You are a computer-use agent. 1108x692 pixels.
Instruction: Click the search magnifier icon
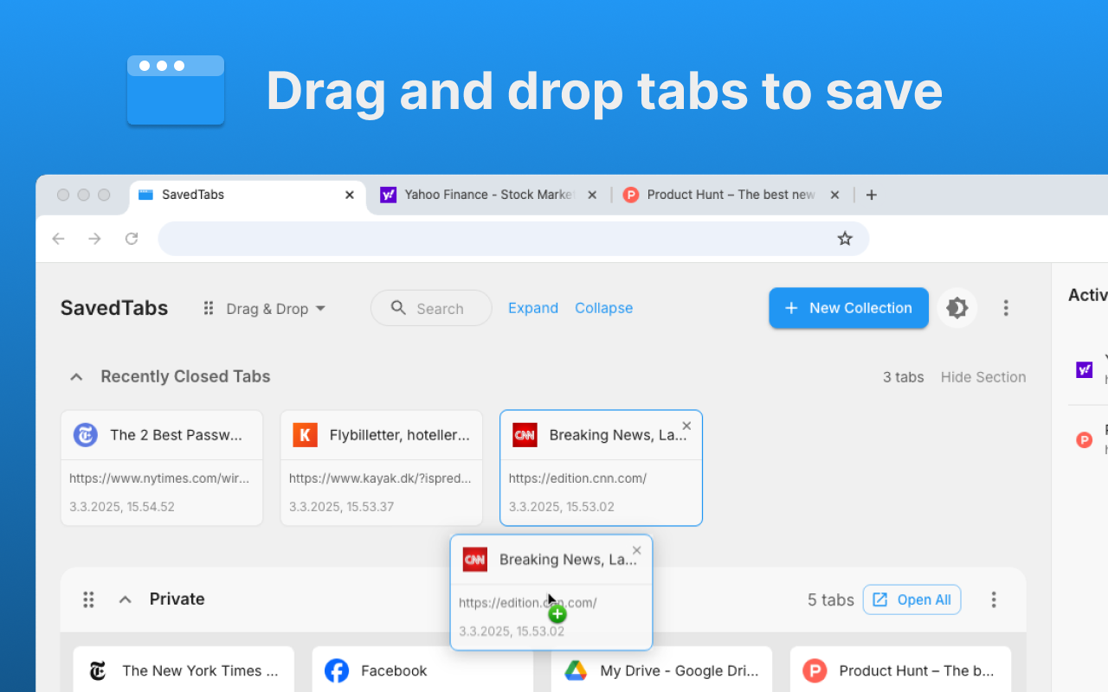[x=398, y=308]
